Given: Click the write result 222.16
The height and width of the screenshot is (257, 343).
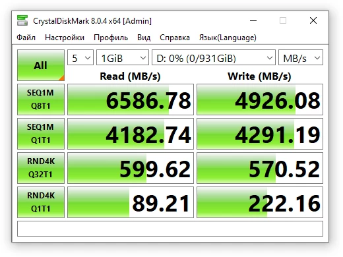Looking at the screenshot, I should click(260, 202).
